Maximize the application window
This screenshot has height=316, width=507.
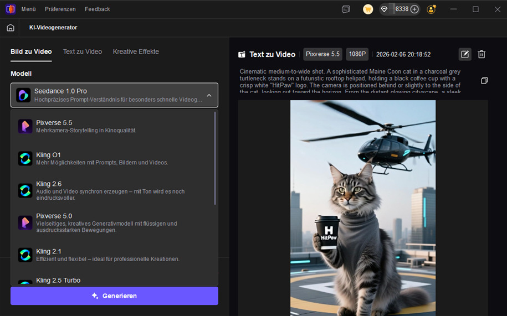[475, 9]
